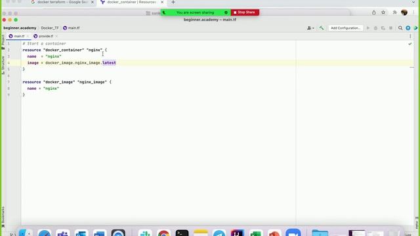
Task: Open the Add Configuration dropdown
Action: tap(346, 28)
